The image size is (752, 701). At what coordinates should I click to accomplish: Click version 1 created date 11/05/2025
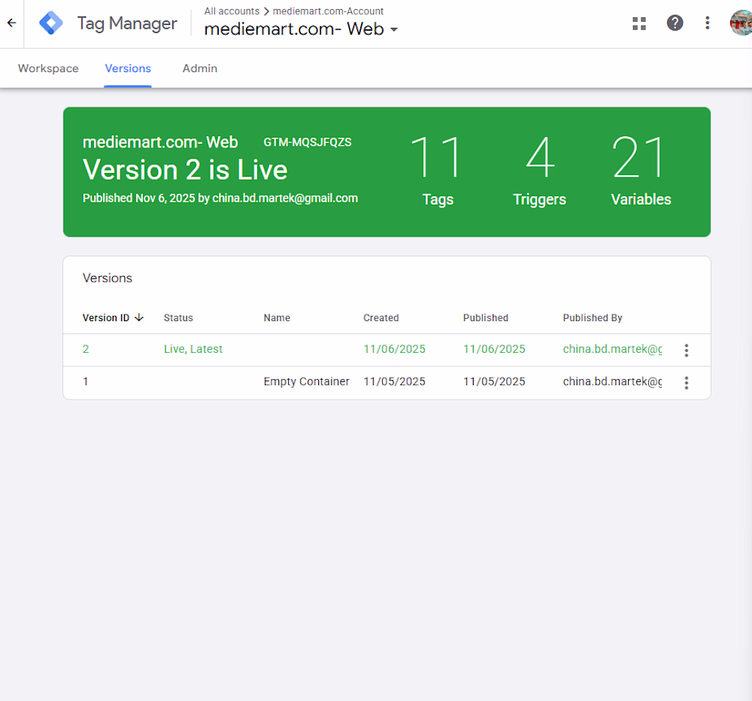[394, 381]
